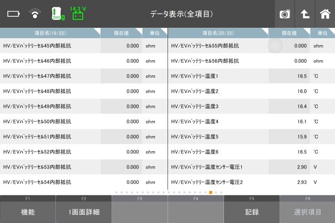Return to the home screen icon
The width and height of the screenshot is (335, 223).
325,14
